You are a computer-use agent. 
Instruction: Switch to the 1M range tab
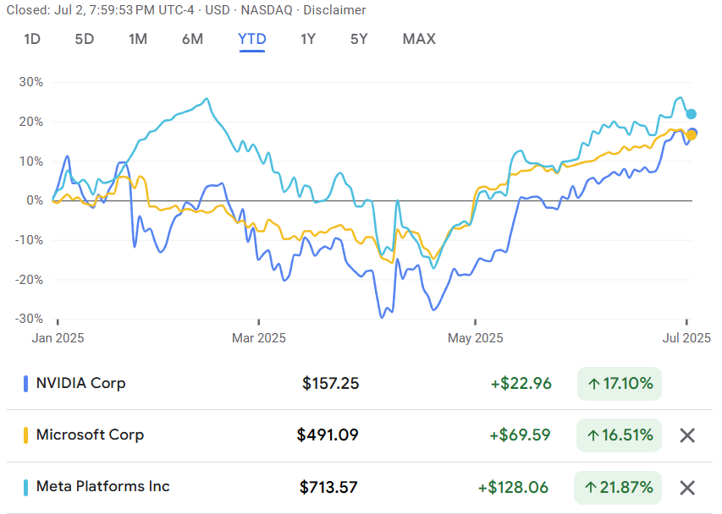pyautogui.click(x=138, y=39)
